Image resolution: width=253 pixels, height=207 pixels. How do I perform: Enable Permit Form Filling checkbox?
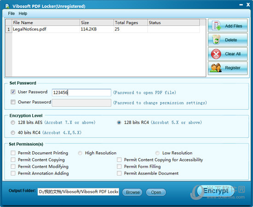coord(119,167)
